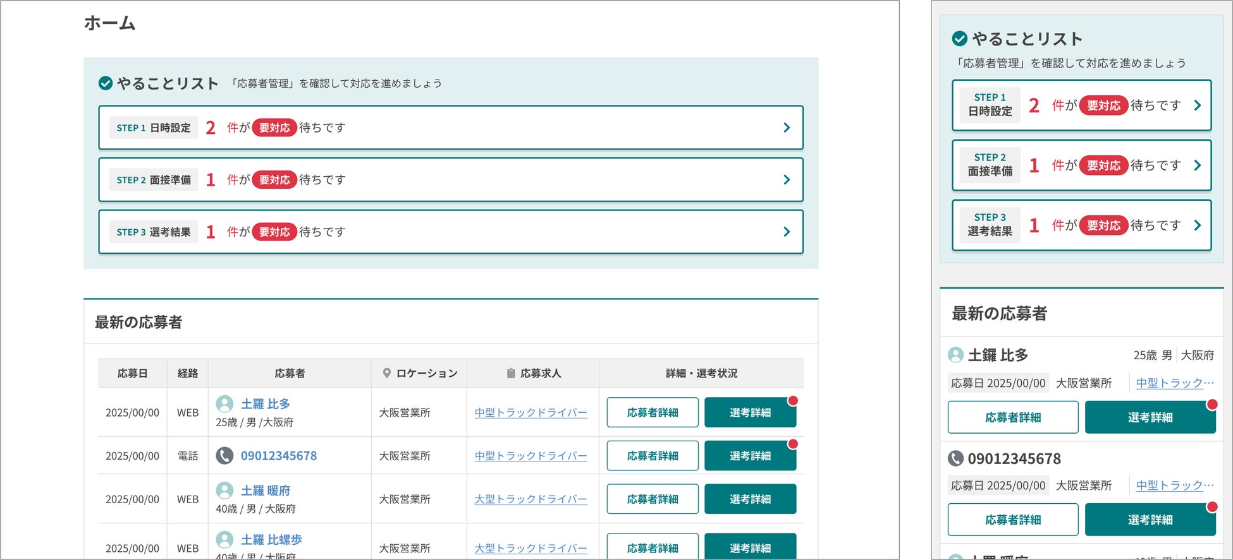
Task: Click phone number link 09012345678 in table
Action: [279, 456]
